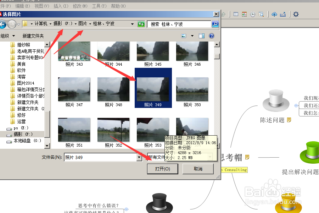Open the 帮助(H) menu

point(118,6)
